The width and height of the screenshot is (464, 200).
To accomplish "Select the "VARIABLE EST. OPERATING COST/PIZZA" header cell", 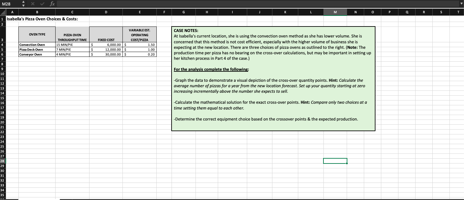I will [140, 35].
